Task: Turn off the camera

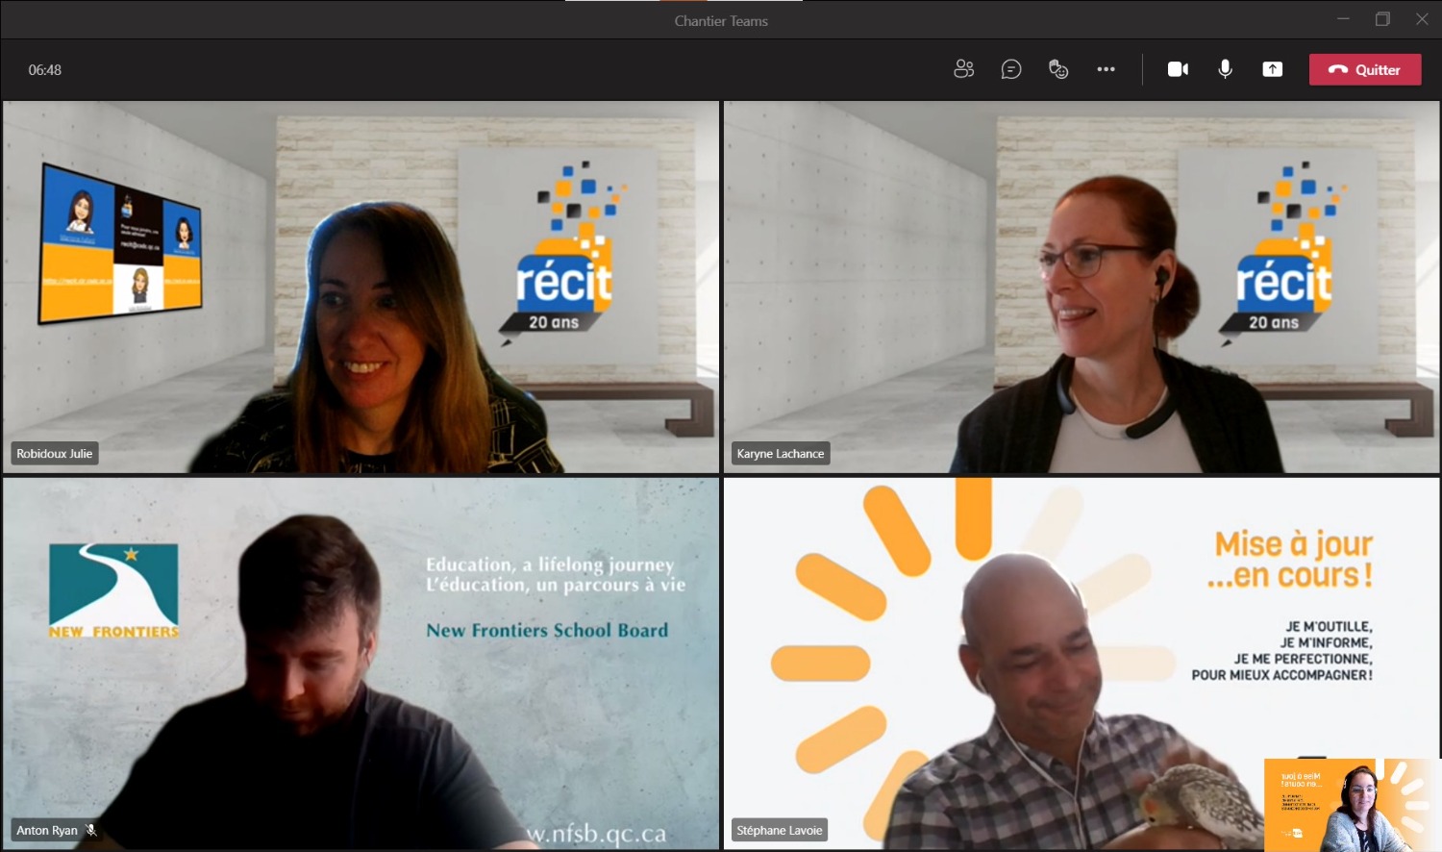Action: pos(1178,69)
